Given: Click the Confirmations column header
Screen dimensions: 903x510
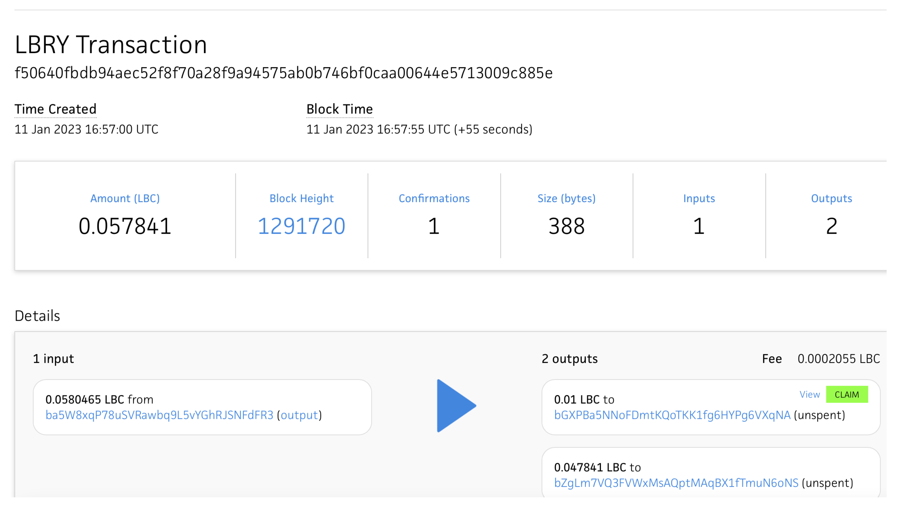Looking at the screenshot, I should tap(434, 198).
